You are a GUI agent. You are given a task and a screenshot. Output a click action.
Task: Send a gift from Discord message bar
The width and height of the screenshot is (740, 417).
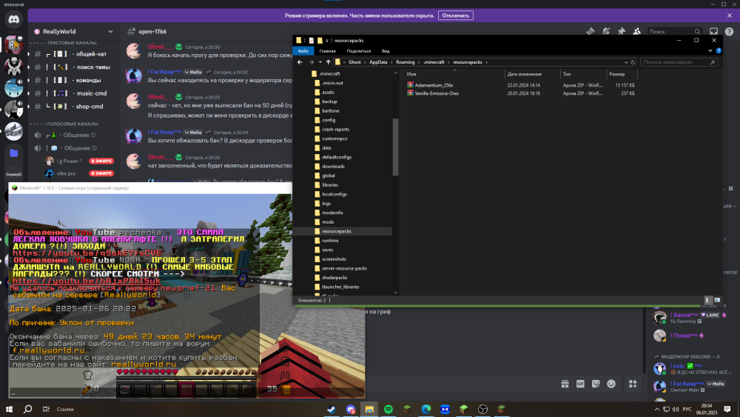pos(565,384)
